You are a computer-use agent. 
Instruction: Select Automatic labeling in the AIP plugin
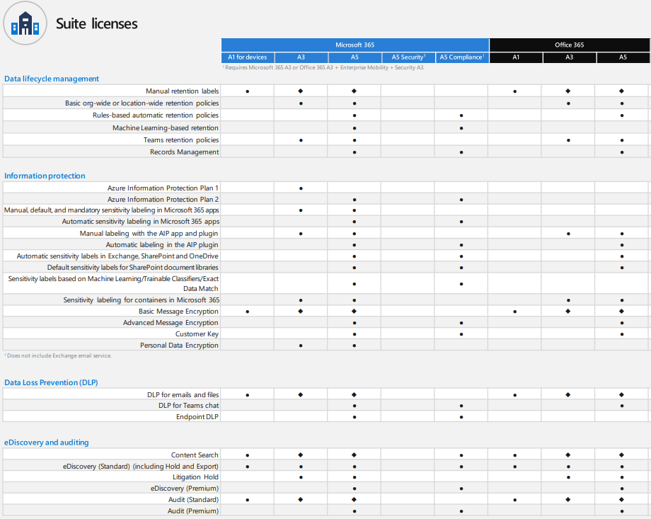(x=162, y=245)
